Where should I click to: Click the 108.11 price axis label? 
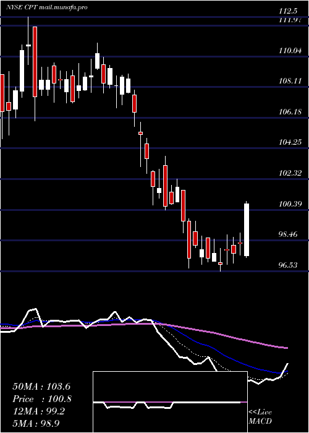[290, 81]
